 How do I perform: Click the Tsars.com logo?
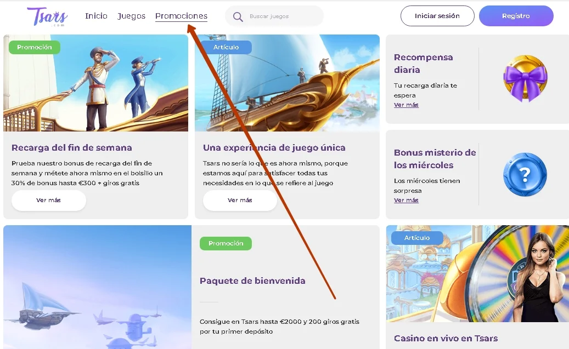(x=47, y=16)
